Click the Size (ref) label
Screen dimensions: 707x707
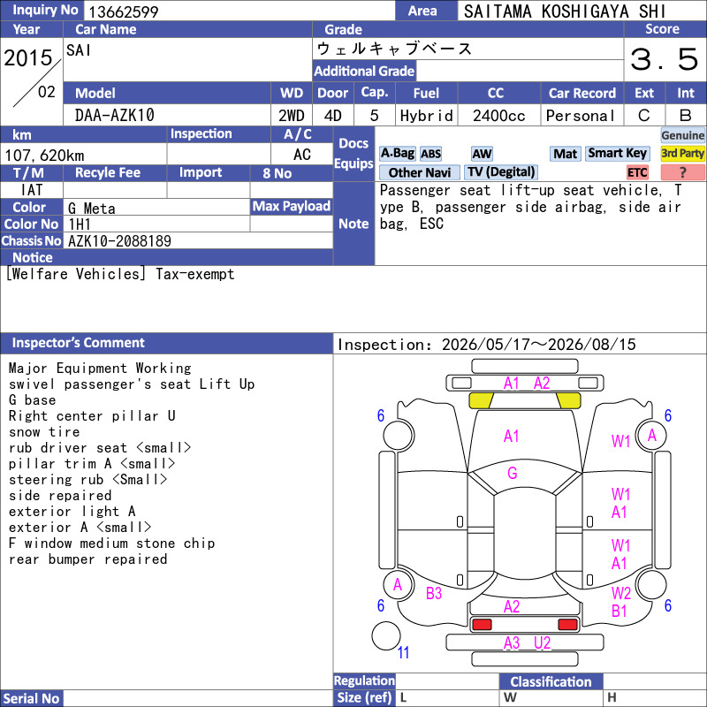(364, 697)
